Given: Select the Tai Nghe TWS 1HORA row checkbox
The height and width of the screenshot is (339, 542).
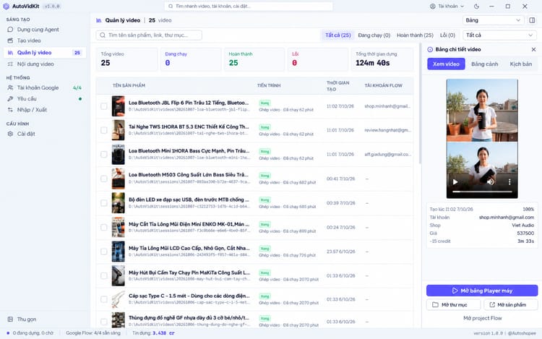Looking at the screenshot, I should 103,130.
